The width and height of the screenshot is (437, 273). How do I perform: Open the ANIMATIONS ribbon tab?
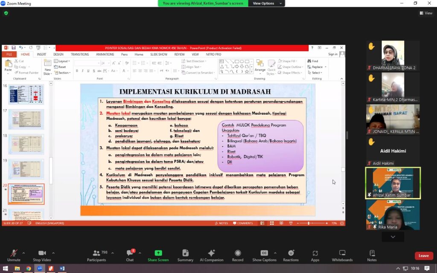(x=105, y=55)
